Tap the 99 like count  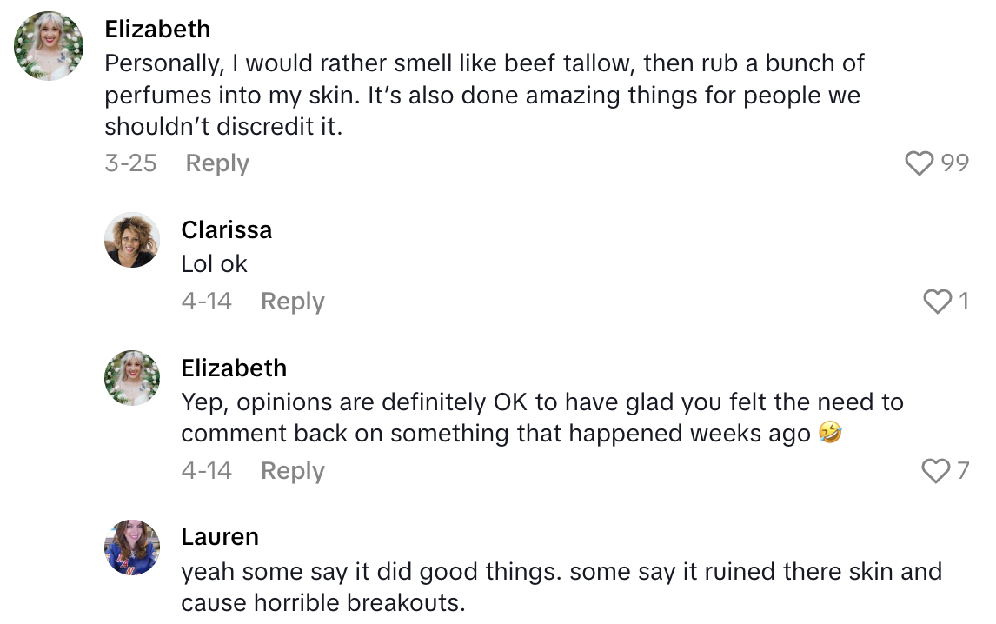[x=954, y=163]
